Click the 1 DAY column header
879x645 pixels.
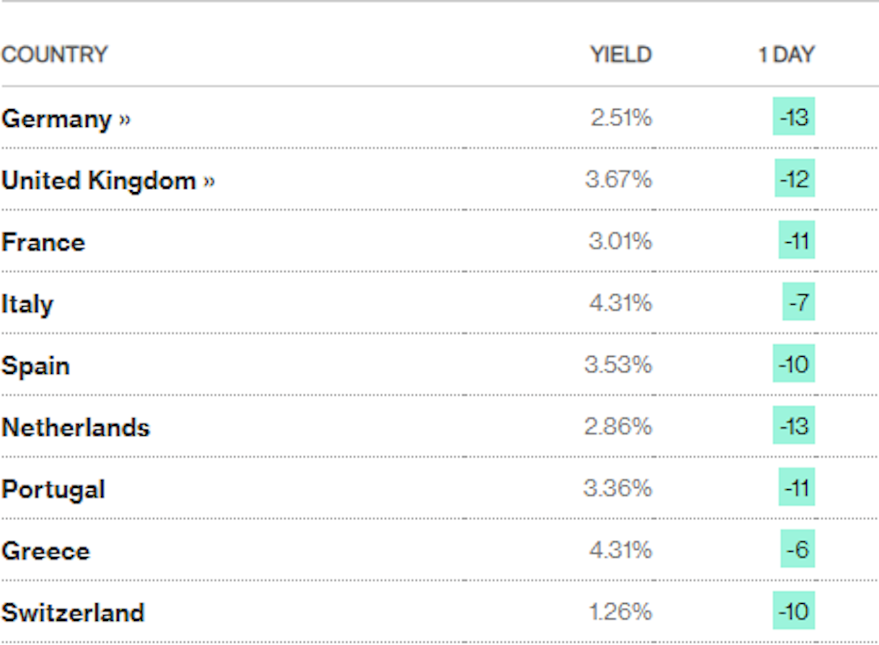786,54
